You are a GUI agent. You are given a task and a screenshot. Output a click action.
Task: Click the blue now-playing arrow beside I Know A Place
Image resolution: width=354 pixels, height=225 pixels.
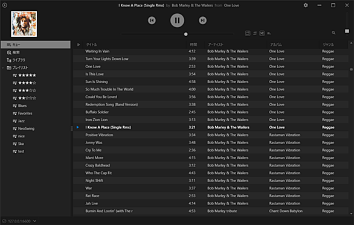[x=78, y=127]
